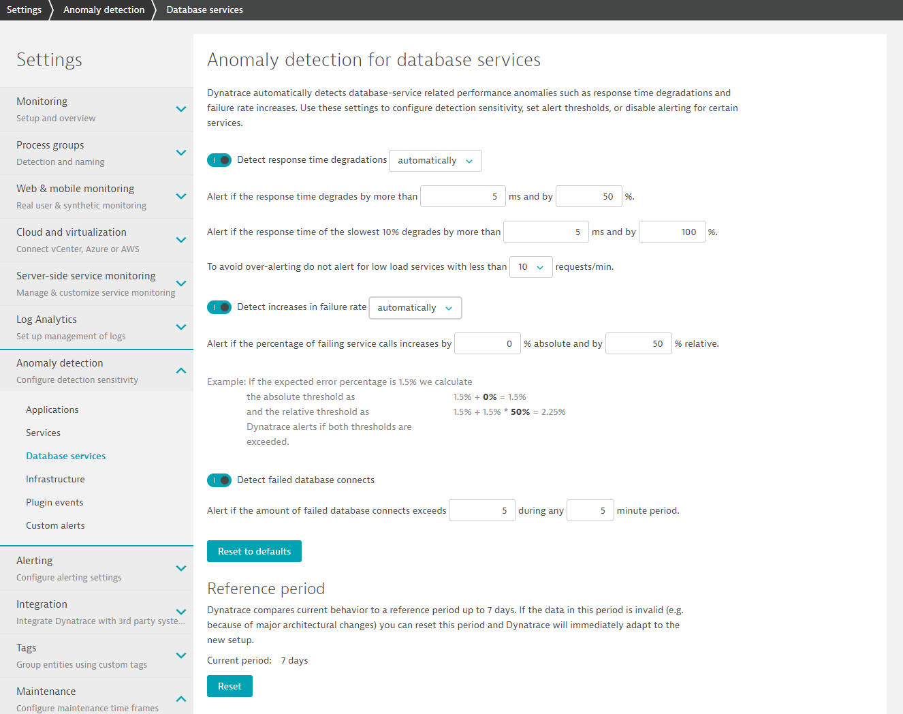Select Database services in sidebar
Viewport: 903px width, 714px height.
point(66,456)
